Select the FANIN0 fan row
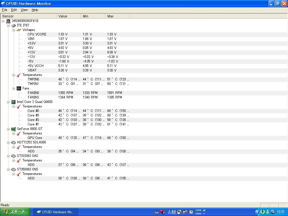This screenshot has width=288, height=216. coord(157,93)
